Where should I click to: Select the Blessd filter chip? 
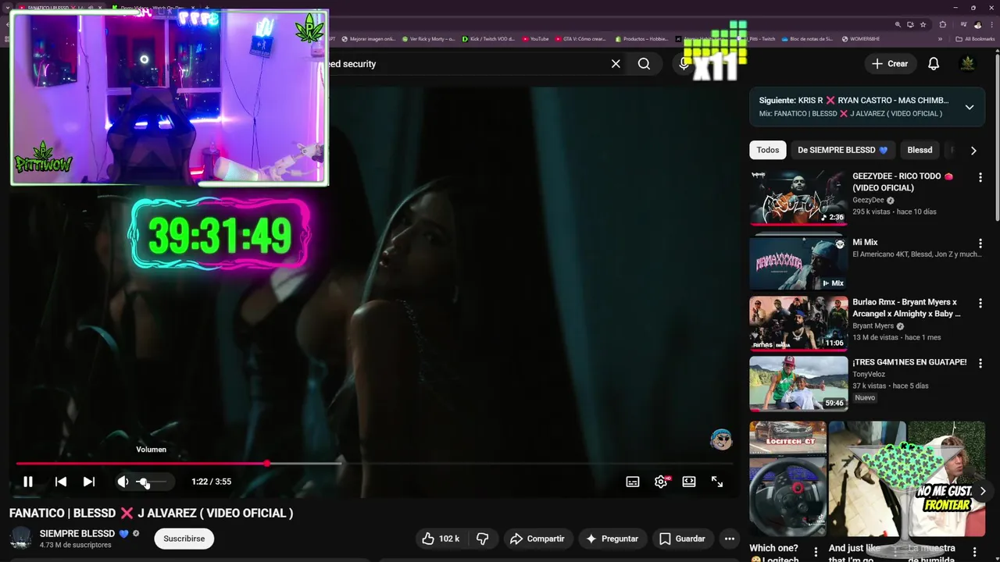coord(920,150)
